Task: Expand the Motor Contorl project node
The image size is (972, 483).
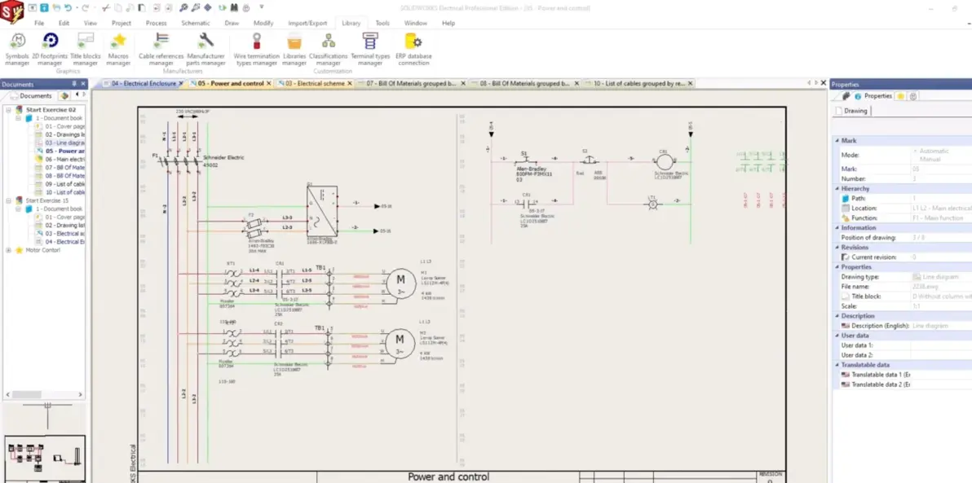Action: click(x=9, y=250)
